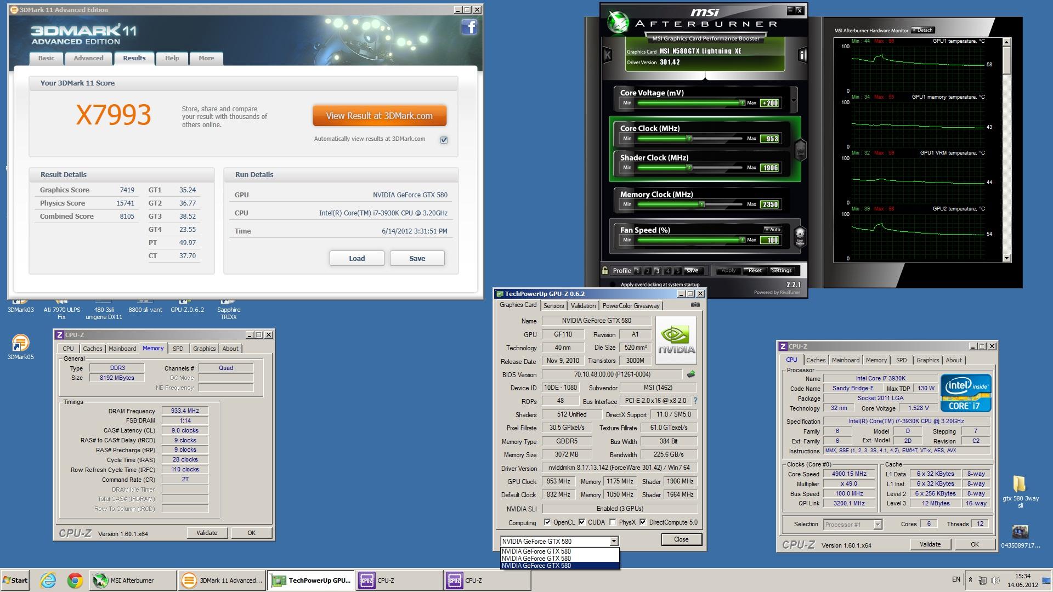
Task: Toggle the Auto fan speed button
Action: [772, 230]
